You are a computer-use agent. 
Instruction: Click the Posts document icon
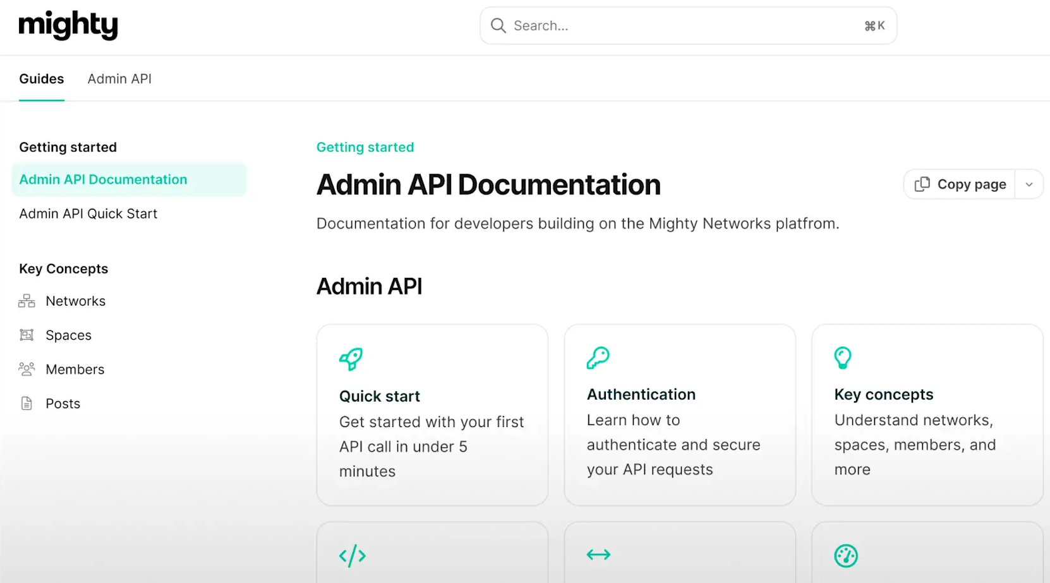[x=27, y=404]
